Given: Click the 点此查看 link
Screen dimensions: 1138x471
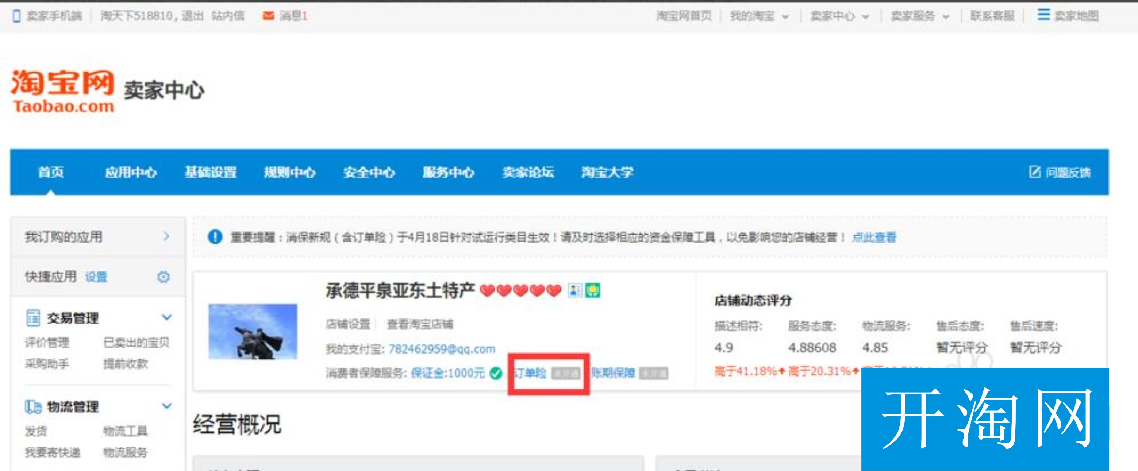Looking at the screenshot, I should (873, 238).
